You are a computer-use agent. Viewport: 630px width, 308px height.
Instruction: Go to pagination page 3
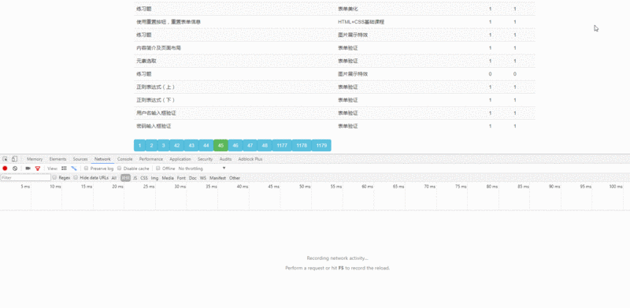[164, 146]
